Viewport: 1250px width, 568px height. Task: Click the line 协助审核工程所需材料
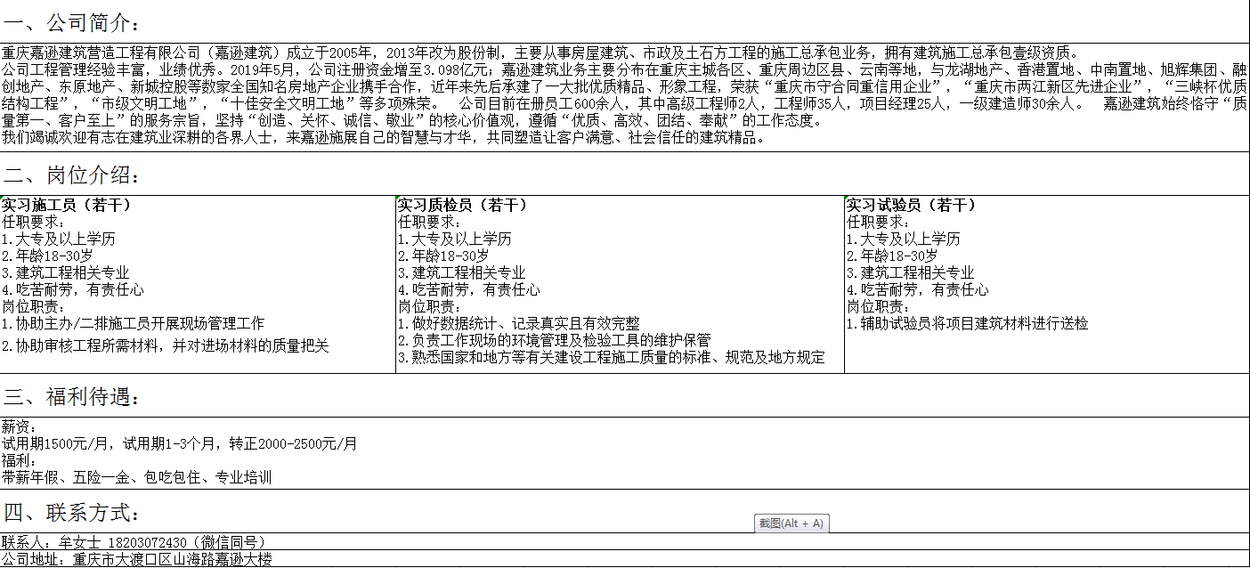[x=165, y=345]
